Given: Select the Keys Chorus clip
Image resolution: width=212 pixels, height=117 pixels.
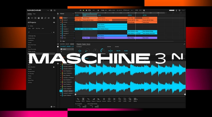Looking at the screenshot, I should pos(112,25).
